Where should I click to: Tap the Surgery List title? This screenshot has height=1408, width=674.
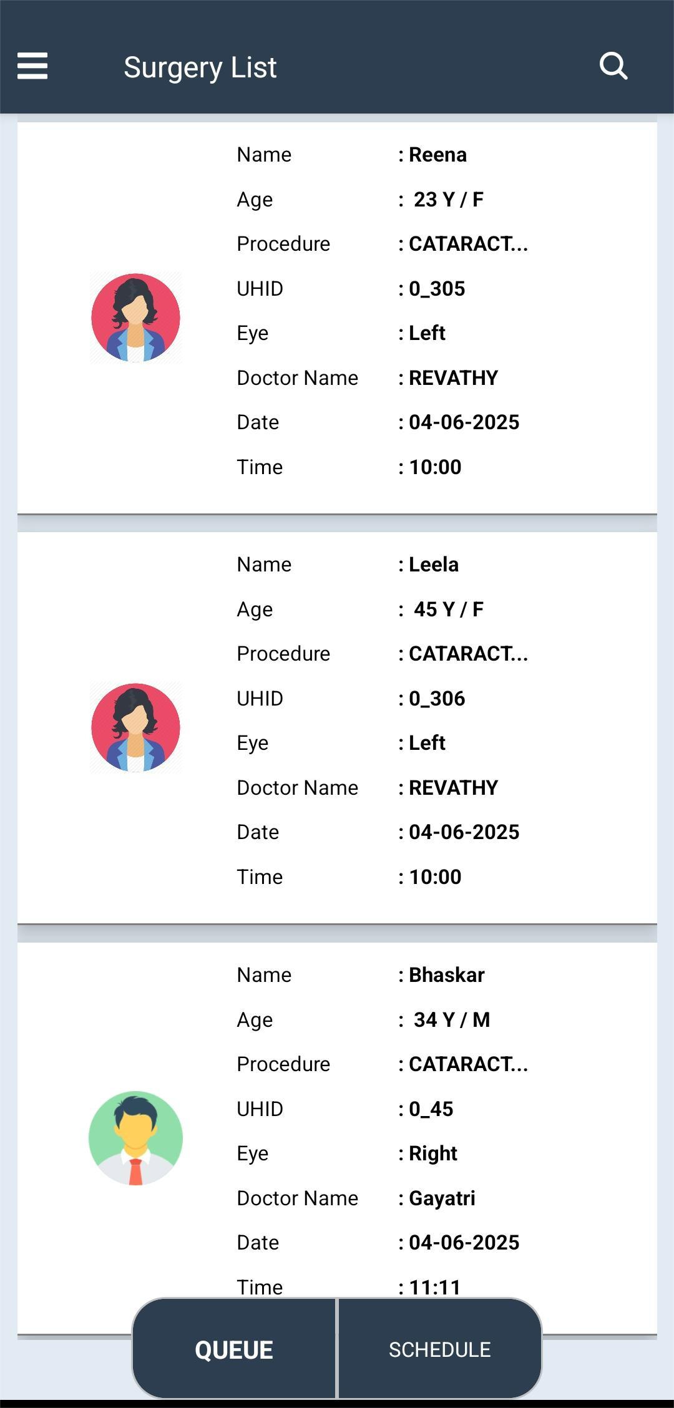pyautogui.click(x=200, y=67)
